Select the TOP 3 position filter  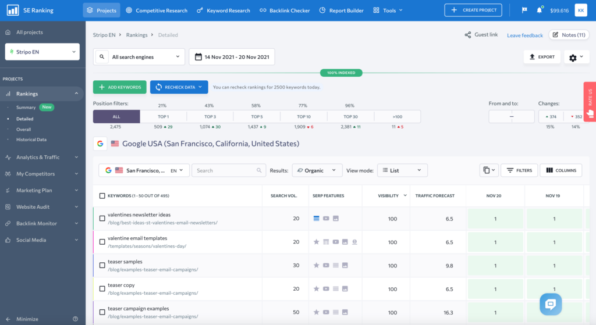point(210,116)
